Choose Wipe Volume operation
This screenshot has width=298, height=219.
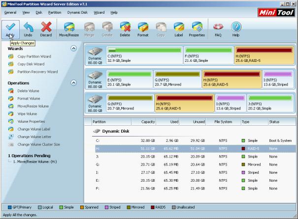[27, 113]
